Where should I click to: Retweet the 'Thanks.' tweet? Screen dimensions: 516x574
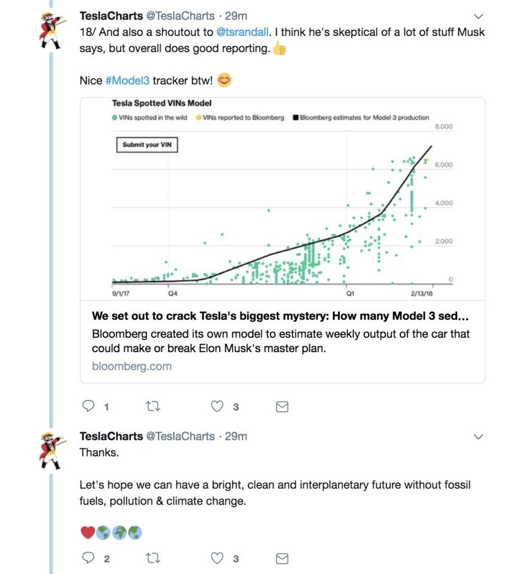pyautogui.click(x=152, y=558)
